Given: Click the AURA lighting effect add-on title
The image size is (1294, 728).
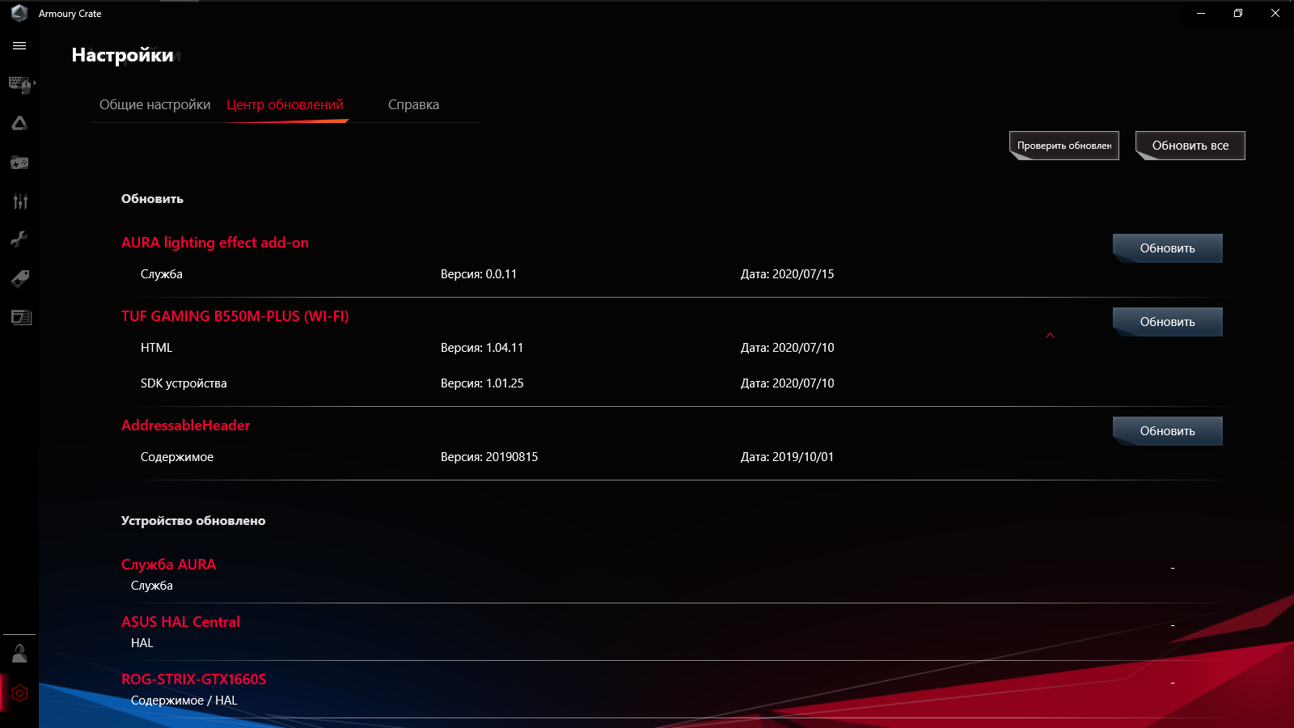Looking at the screenshot, I should pos(215,243).
